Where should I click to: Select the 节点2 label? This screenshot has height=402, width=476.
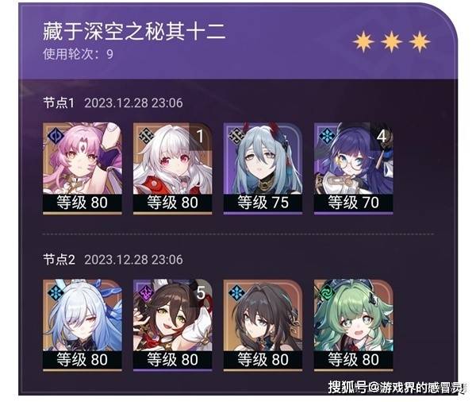click(x=59, y=260)
